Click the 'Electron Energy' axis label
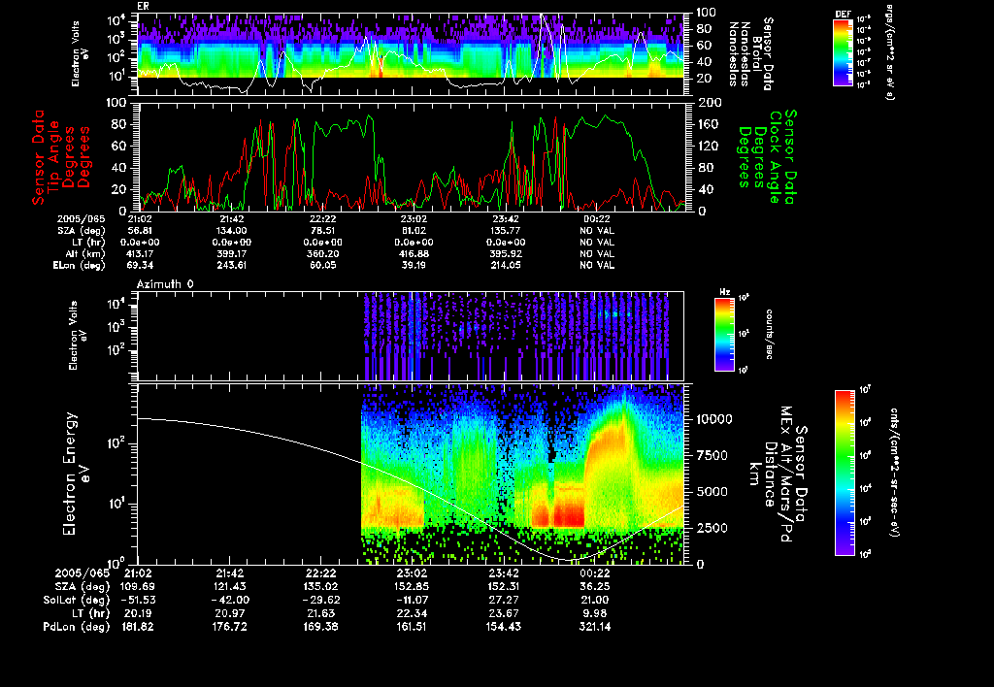This screenshot has width=994, height=687. point(70,474)
